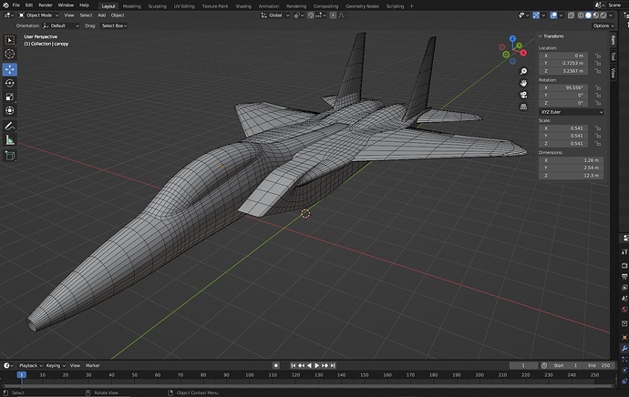The width and height of the screenshot is (629, 397).
Task: Open the XYZ Euler rotation mode dropdown
Action: [x=571, y=112]
